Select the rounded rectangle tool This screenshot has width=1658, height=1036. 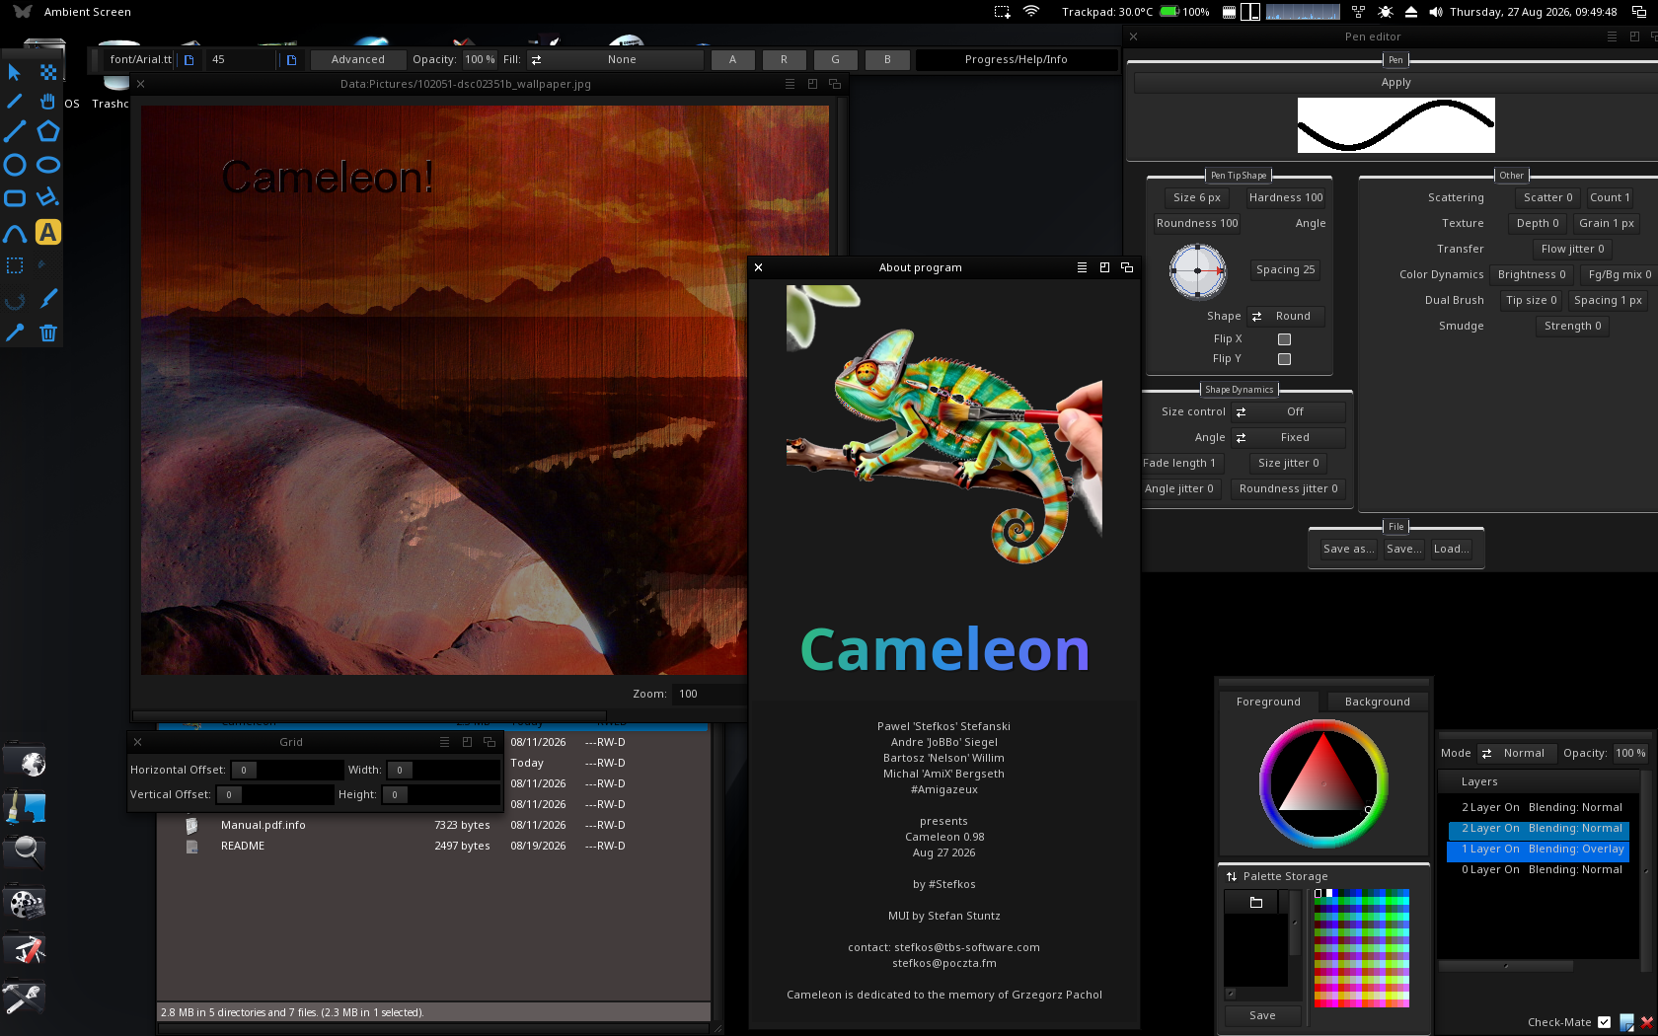pos(15,198)
